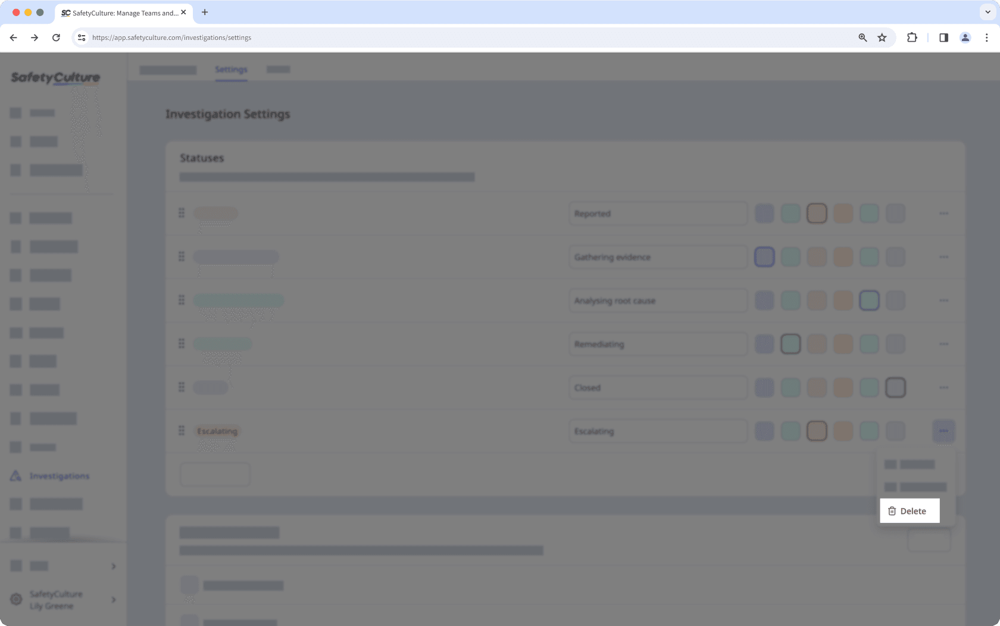Open the browser extensions puzzle icon
The width and height of the screenshot is (1000, 626).
point(911,37)
